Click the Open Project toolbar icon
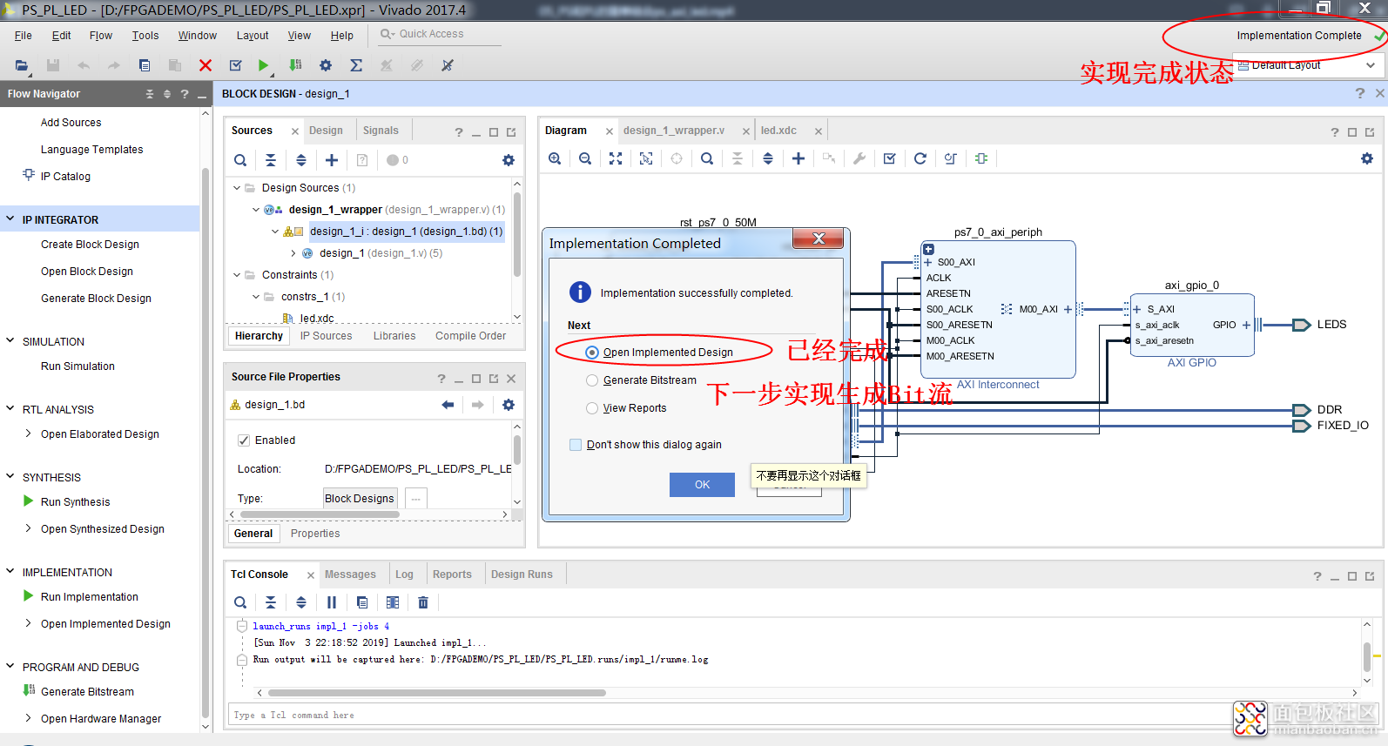The image size is (1388, 746). (x=22, y=65)
